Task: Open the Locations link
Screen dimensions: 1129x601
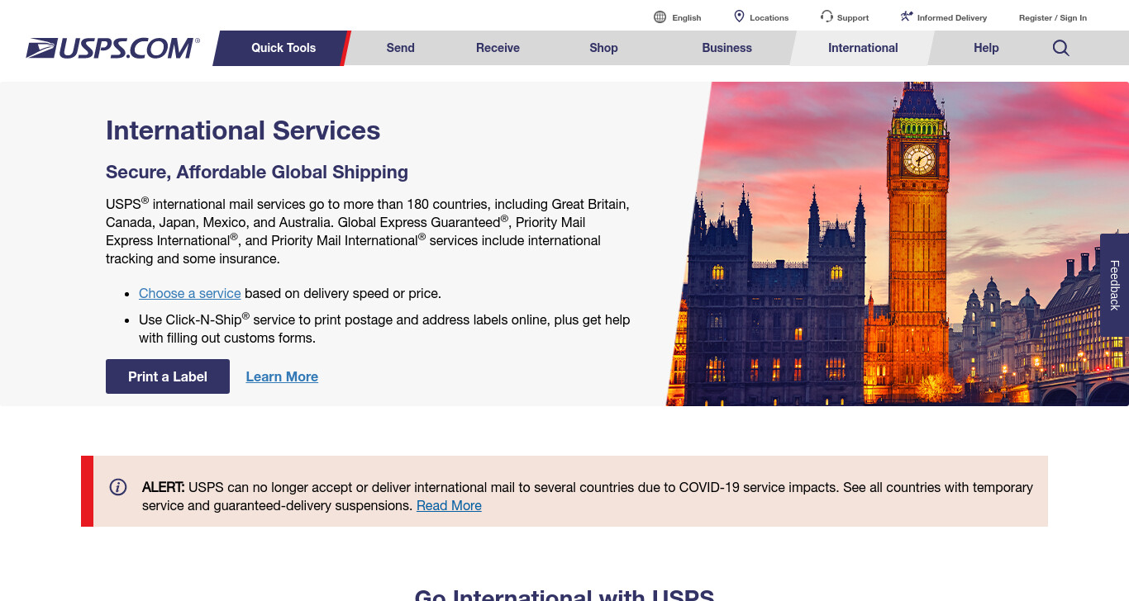Action: coord(769,17)
